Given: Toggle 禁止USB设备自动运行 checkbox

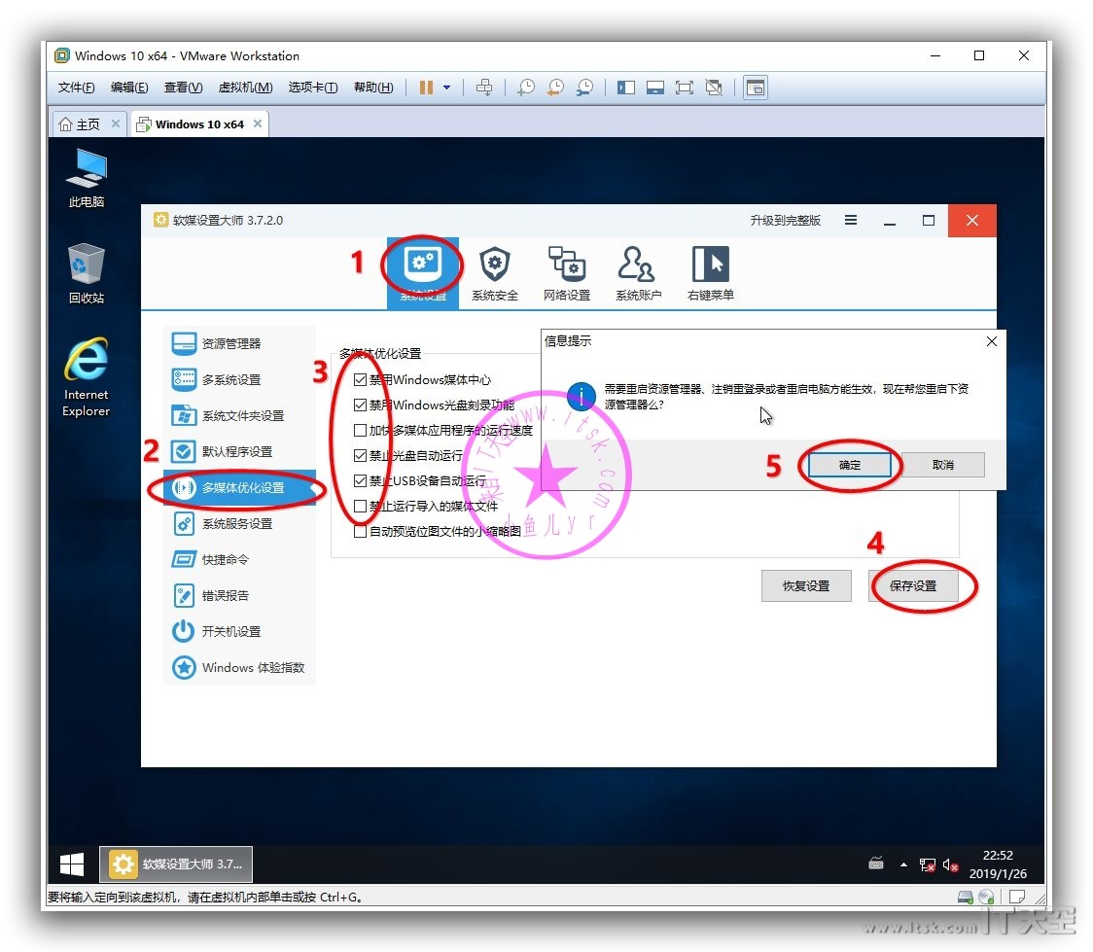Looking at the screenshot, I should (x=361, y=481).
